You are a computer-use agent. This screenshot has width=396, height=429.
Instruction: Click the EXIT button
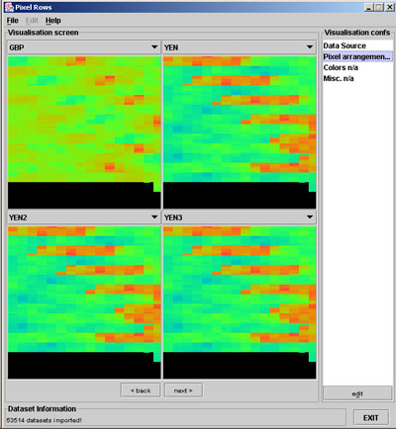click(x=371, y=418)
